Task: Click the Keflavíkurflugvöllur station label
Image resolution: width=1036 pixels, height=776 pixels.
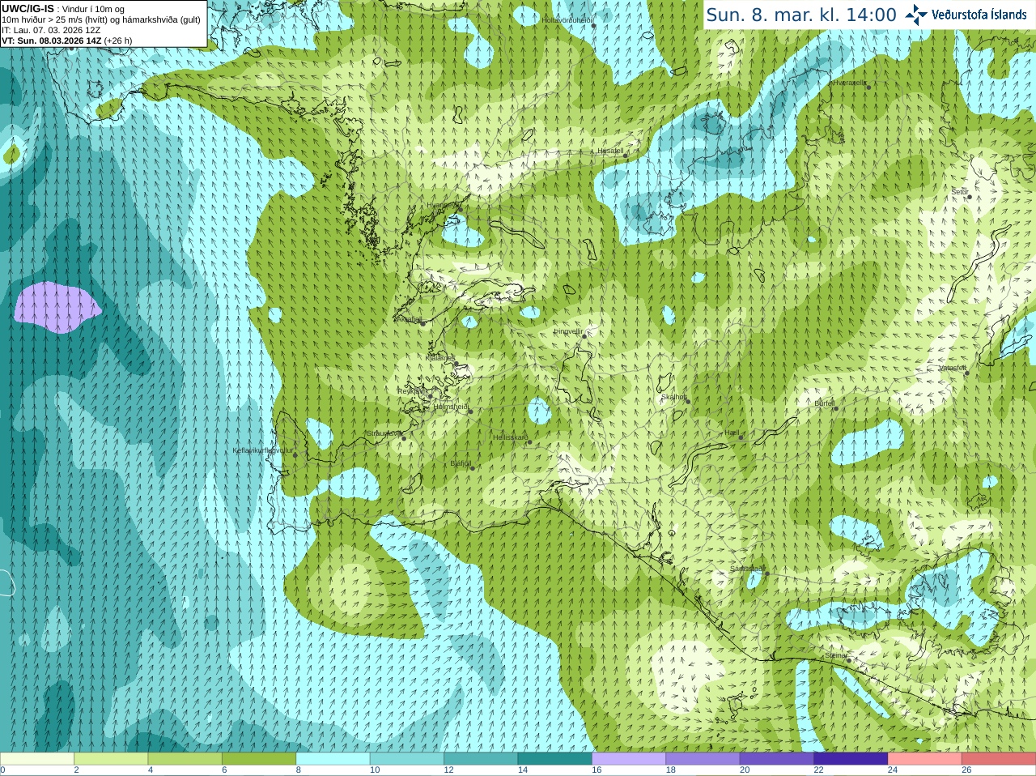Action: point(263,450)
